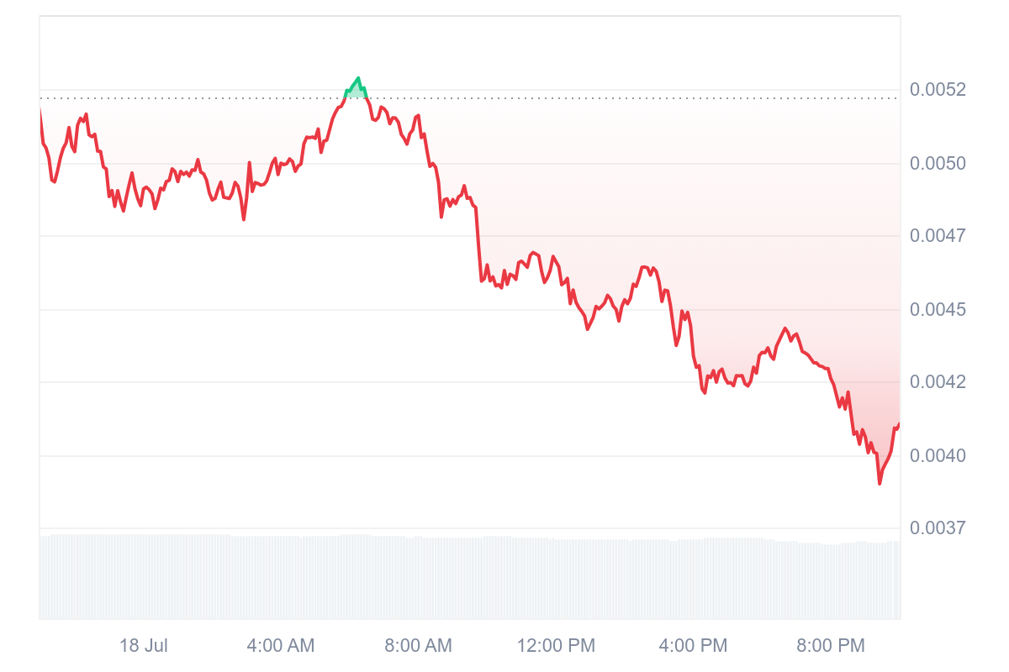
Task: Click the volume bars below 8:00 AM
Action: point(418,578)
